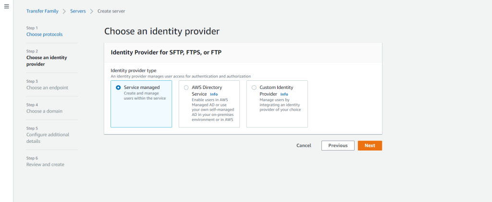Select the Service managed radio button

[x=118, y=88]
